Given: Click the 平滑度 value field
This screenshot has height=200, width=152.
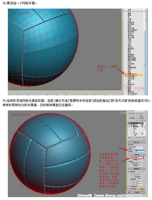Looking at the screenshot, I should pyautogui.click(x=140, y=160).
